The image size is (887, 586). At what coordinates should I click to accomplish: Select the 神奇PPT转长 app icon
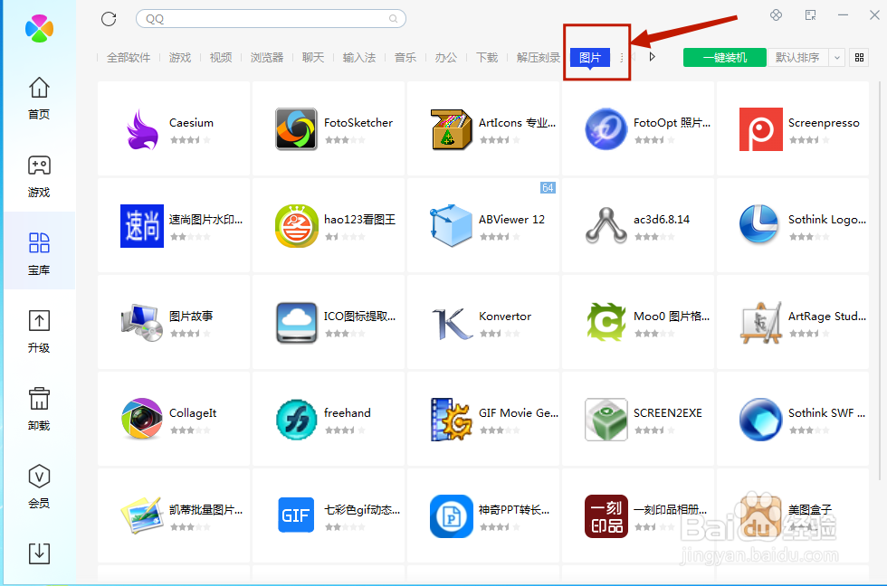451,516
